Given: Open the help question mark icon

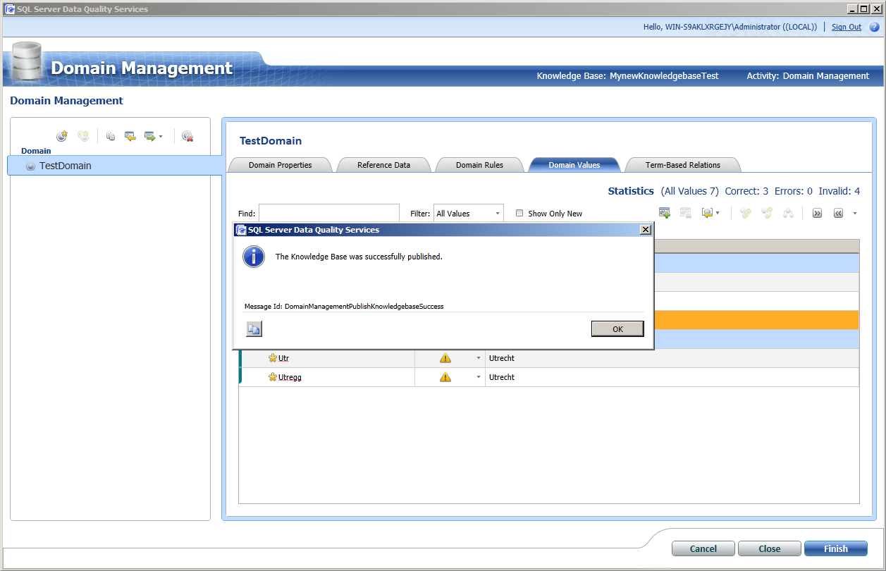Looking at the screenshot, I should click(874, 27).
